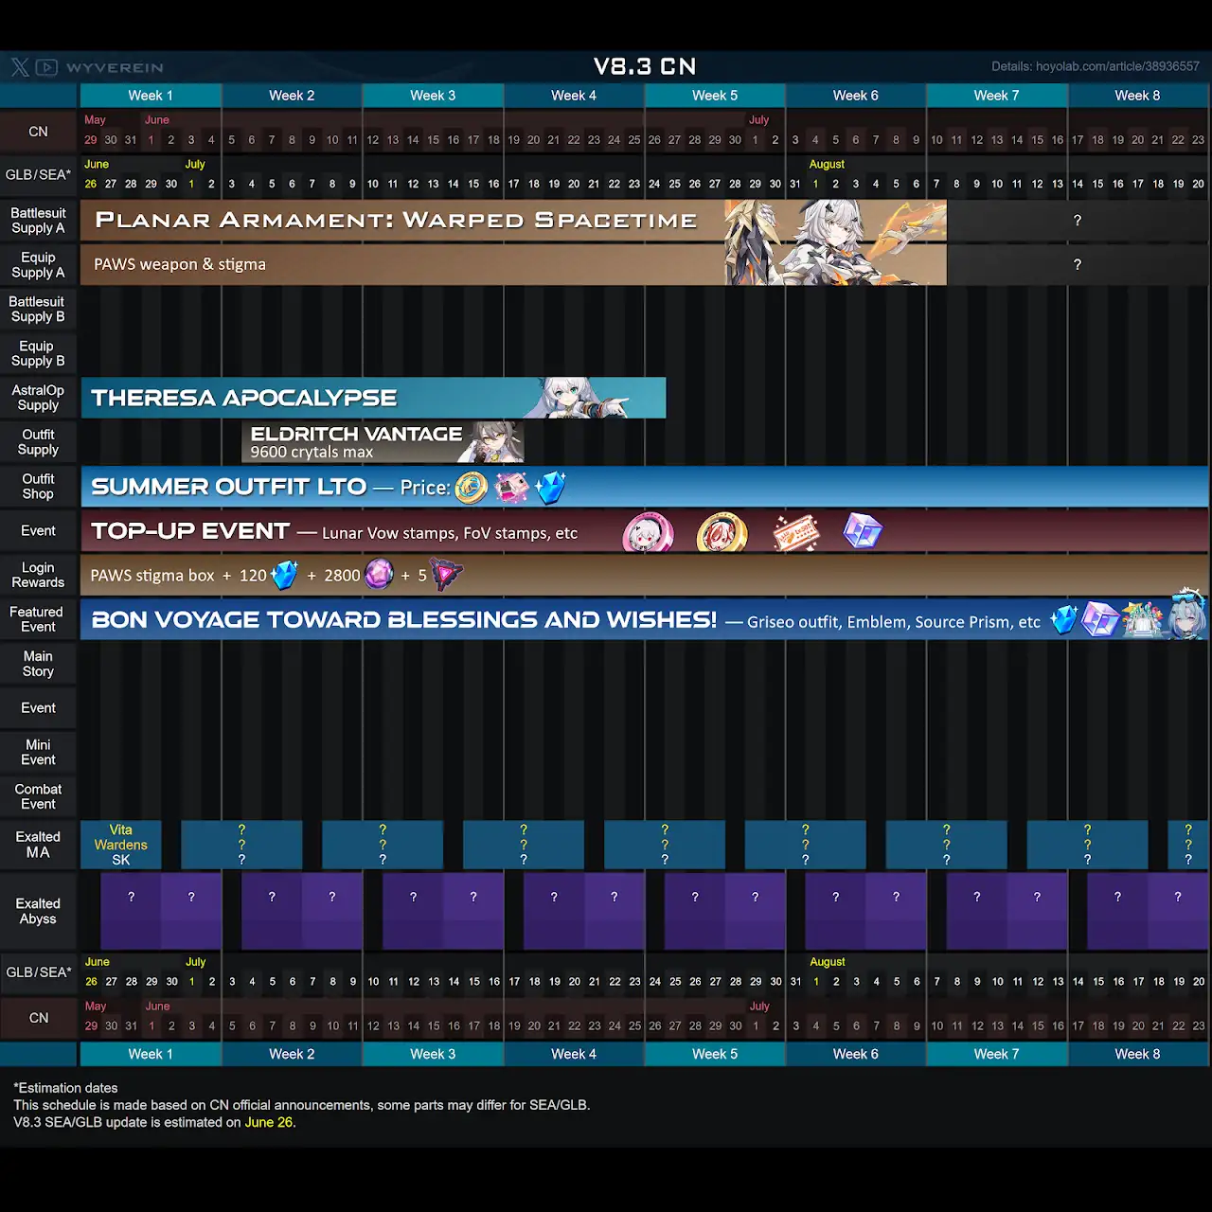Click the Exalted Abyss row label
The image size is (1212, 1212).
38,912
